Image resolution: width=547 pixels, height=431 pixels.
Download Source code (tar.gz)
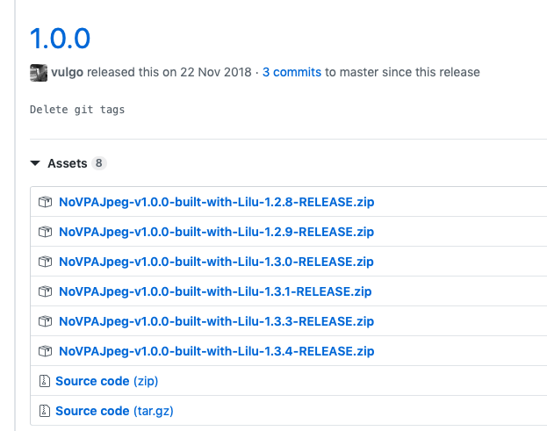(114, 411)
